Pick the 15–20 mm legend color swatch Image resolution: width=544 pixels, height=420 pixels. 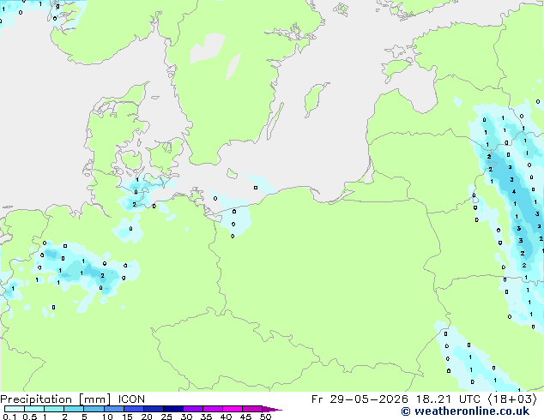(134, 409)
